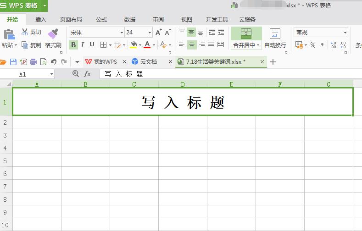The width and height of the screenshot is (362, 231).
Task: Save the workbook with floppy icon
Action: (13, 62)
